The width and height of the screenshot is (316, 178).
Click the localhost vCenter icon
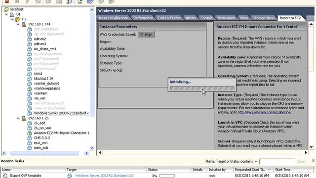pyautogui.click(x=6, y=9)
